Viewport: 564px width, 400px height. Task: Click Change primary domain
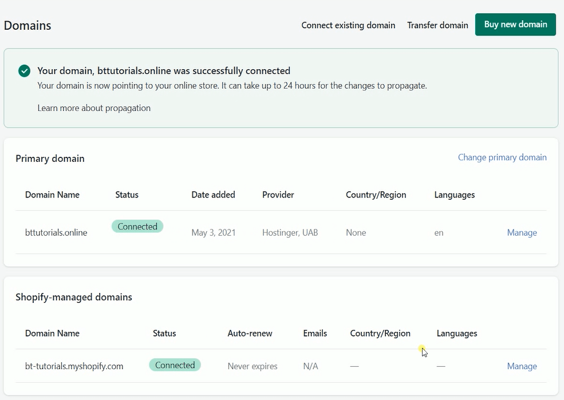502,157
